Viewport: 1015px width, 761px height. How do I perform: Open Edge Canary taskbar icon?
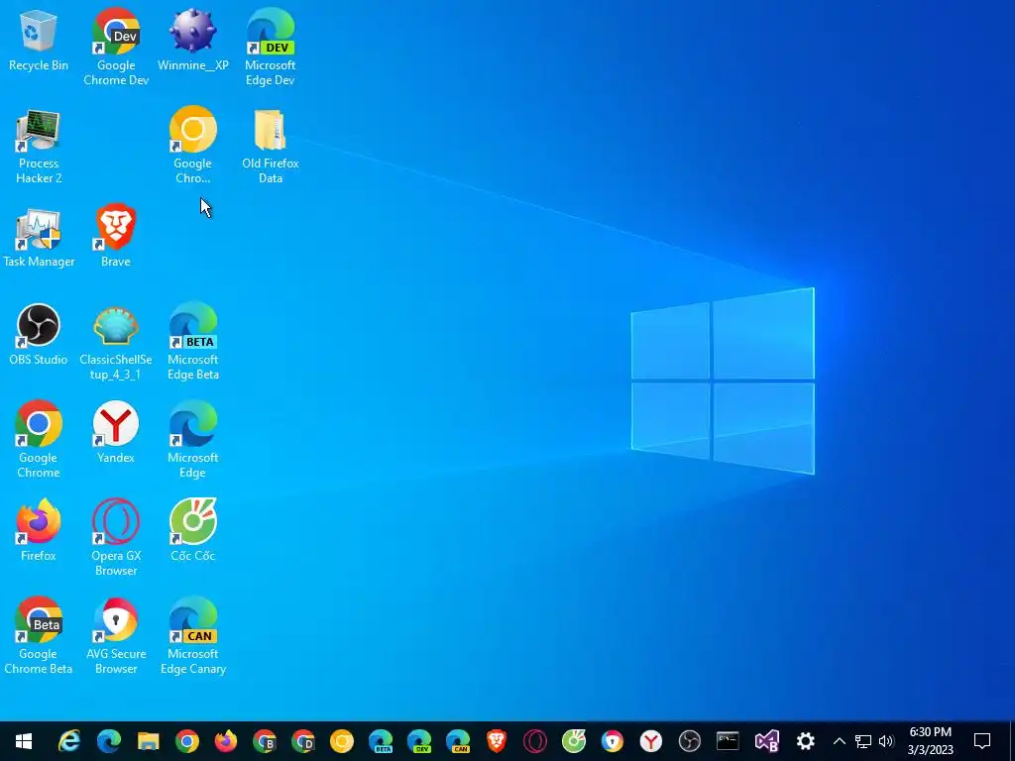click(458, 741)
